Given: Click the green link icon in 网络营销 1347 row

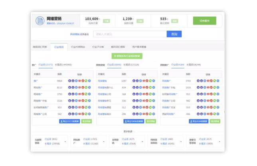Looking at the screenshot, I should pyautogui.click(x=150, y=81).
